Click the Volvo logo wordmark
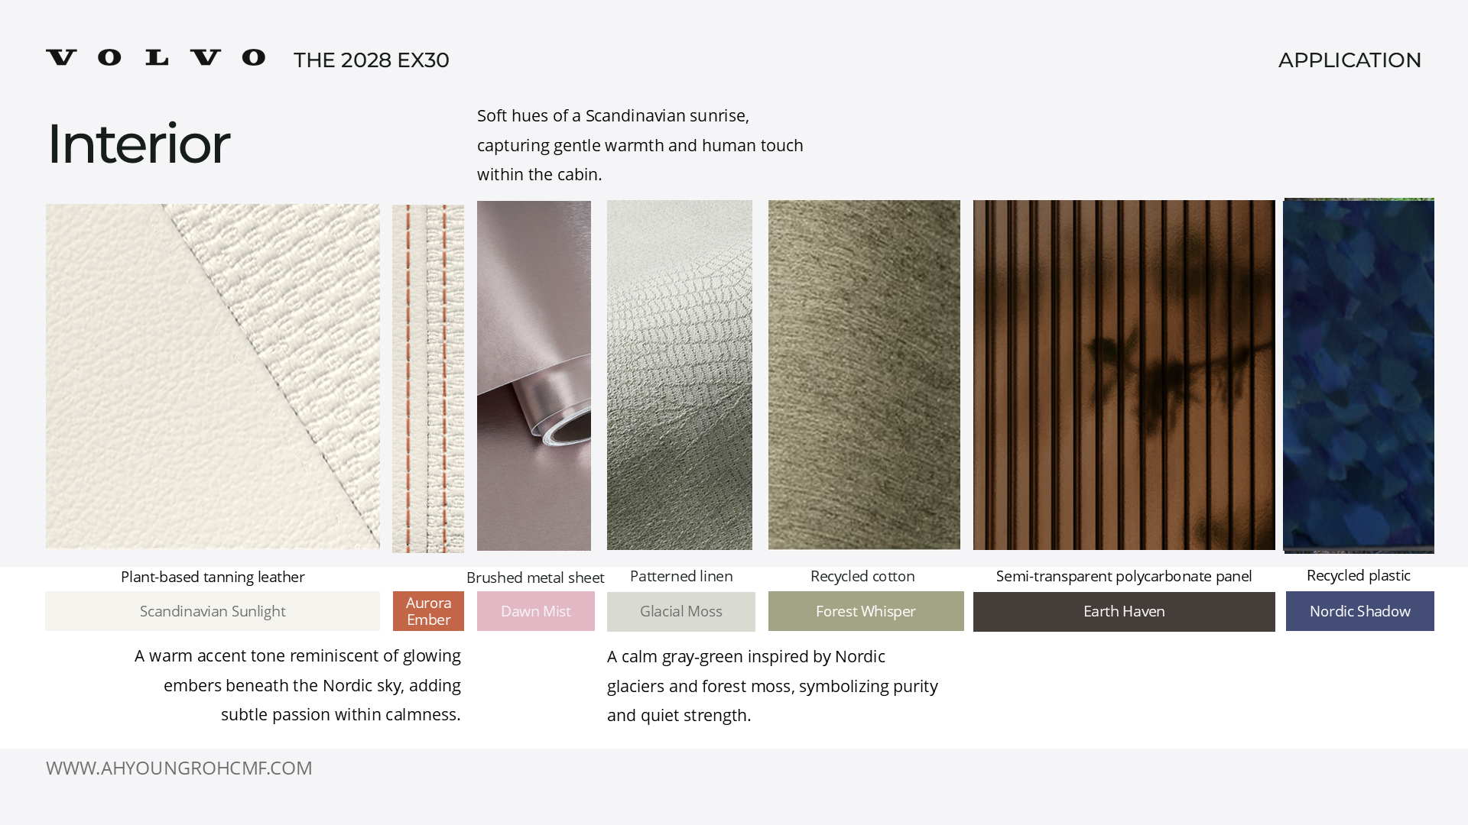The width and height of the screenshot is (1468, 825). pos(156,58)
